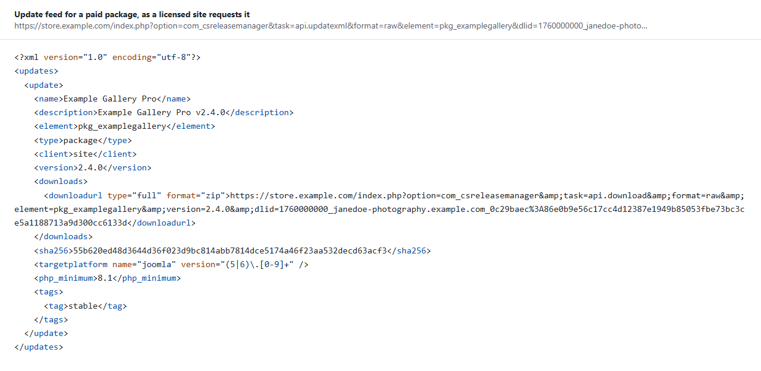Click the client line 'site'
The height and width of the screenshot is (371, 761).
(x=85, y=154)
